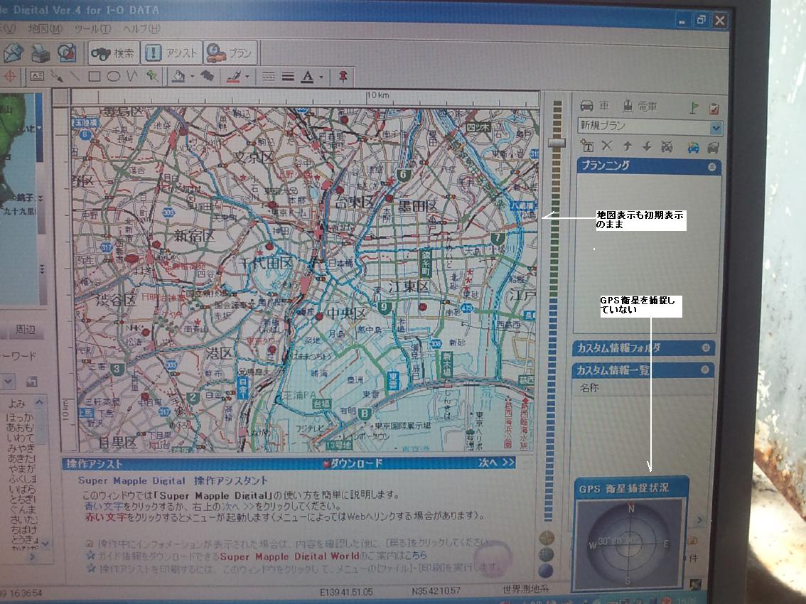806x604 pixels.
Task: Click the left prefecture list scroll down arrow
Action: coord(45,544)
